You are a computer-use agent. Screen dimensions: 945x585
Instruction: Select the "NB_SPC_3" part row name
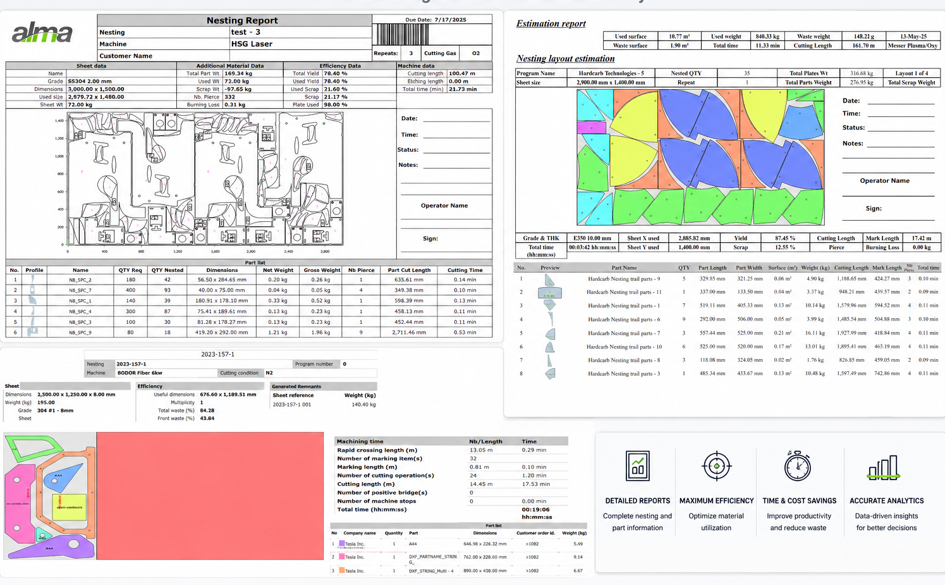80,322
